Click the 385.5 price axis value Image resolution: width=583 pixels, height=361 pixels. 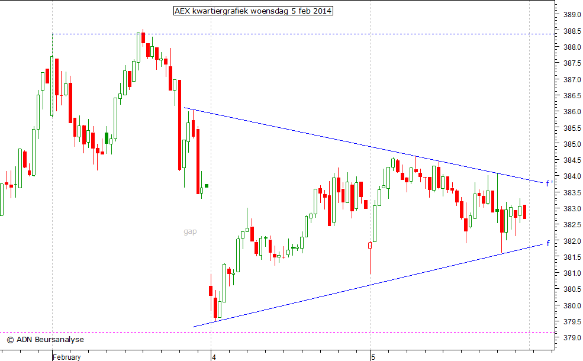tap(572, 128)
